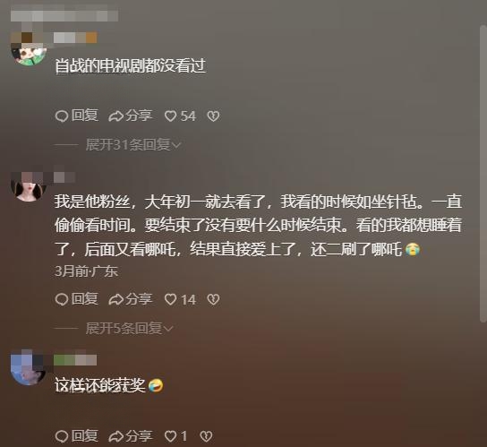Viewport: 487px width, 447px height.
Task: Open the second commenter's avatar profile
Action: coord(29,185)
